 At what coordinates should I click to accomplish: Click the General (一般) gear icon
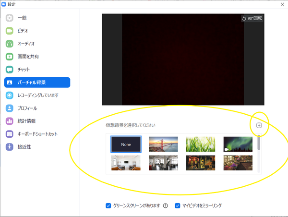pyautogui.click(x=10, y=18)
